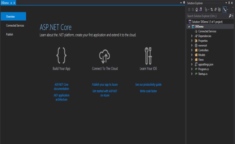Click the pin icon on DIDemo tab

pyautogui.click(x=11, y=3)
